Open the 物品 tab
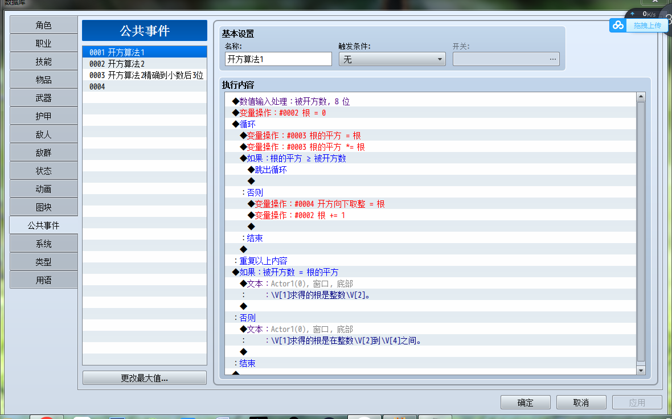Image resolution: width=672 pixels, height=419 pixels. tap(44, 80)
